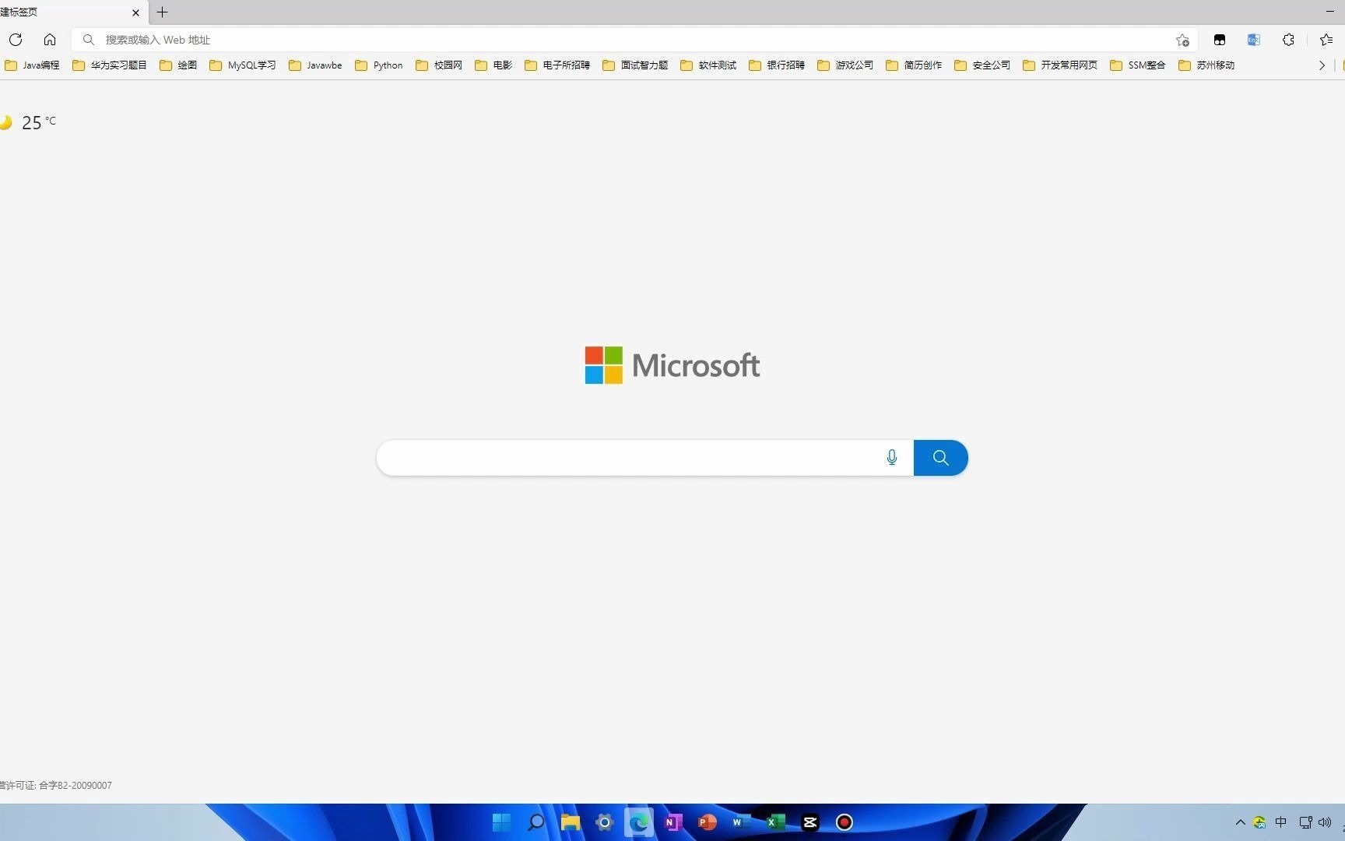
Task: Switch the 中 input method indicator
Action: (1281, 822)
